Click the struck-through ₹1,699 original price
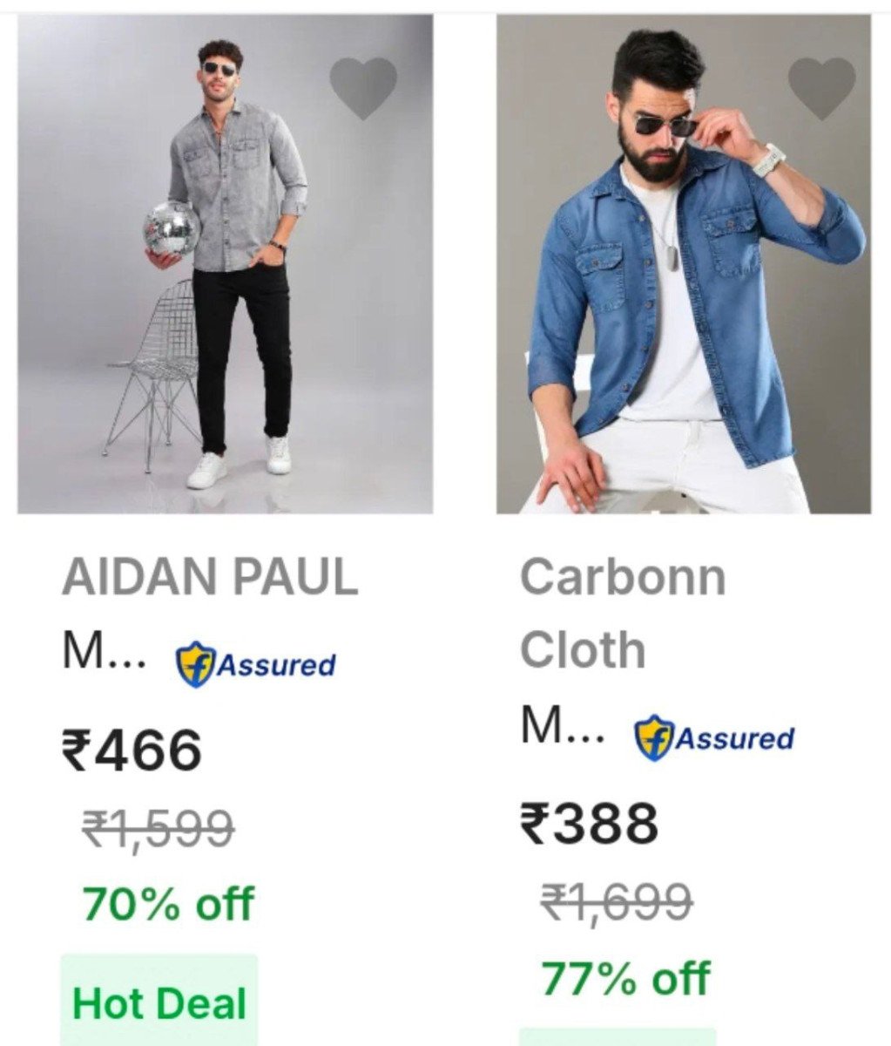The image size is (891, 1046). pyautogui.click(x=617, y=901)
